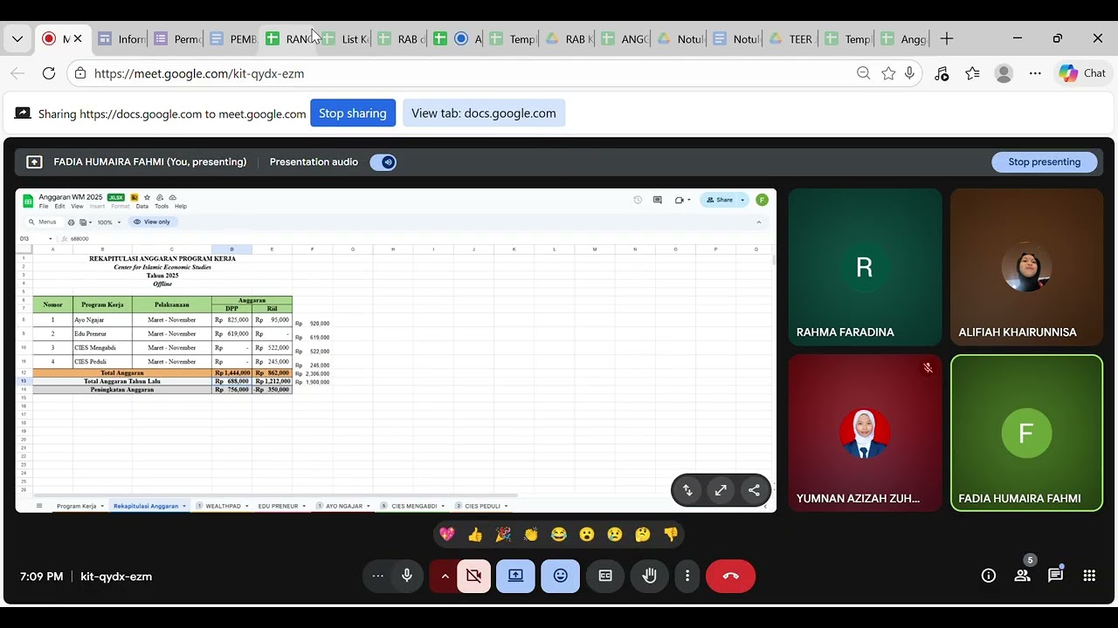Click the Stop sharing button
This screenshot has width=1118, height=628.
[353, 113]
